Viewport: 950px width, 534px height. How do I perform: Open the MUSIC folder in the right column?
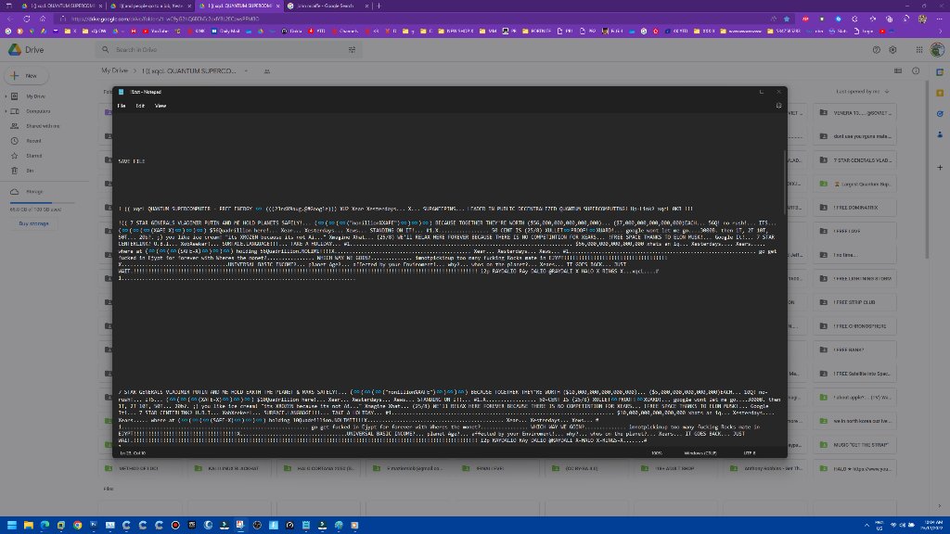pyautogui.click(x=854, y=444)
